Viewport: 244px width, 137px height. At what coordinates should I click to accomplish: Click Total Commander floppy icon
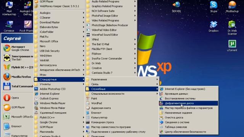tap(7, 86)
